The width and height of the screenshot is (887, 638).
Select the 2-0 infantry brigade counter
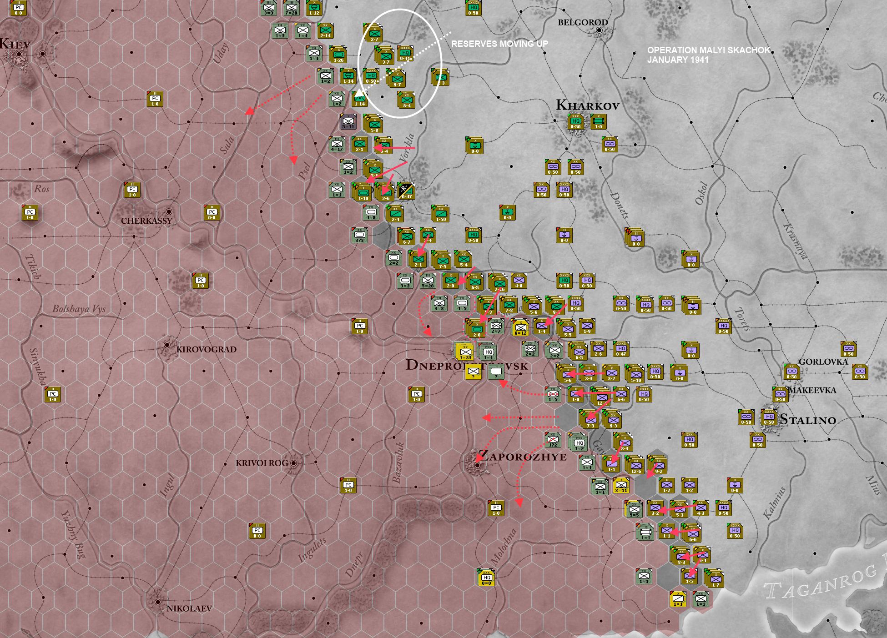coord(450,281)
